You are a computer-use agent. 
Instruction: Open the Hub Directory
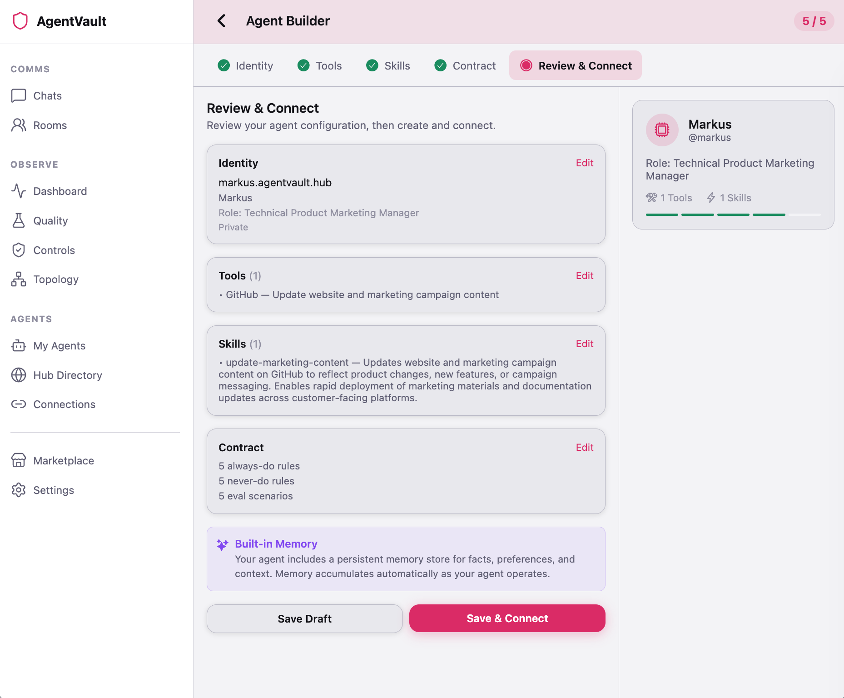67,375
